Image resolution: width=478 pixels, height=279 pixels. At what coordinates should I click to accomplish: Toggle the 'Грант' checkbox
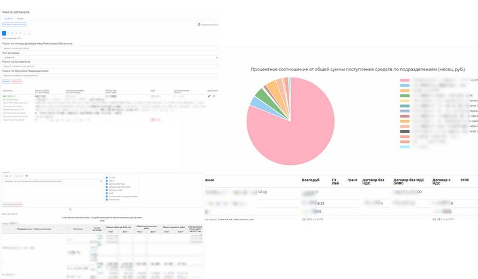point(107,181)
